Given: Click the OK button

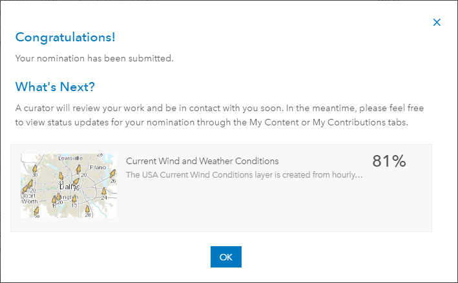Looking at the screenshot, I should pos(225,257).
